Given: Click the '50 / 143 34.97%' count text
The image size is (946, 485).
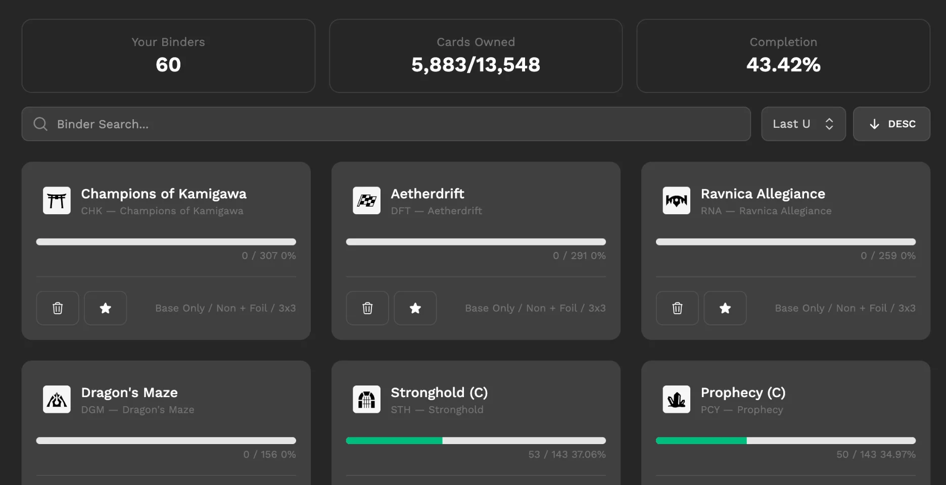Looking at the screenshot, I should coord(876,455).
